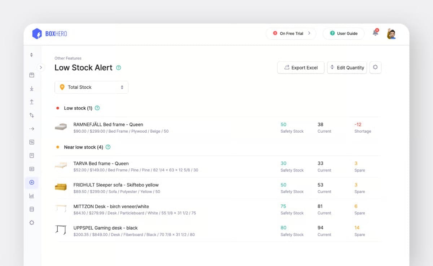Click UPPSPEL gaming desk thumbnail
Viewport: 433px width, 266px height.
(61, 230)
